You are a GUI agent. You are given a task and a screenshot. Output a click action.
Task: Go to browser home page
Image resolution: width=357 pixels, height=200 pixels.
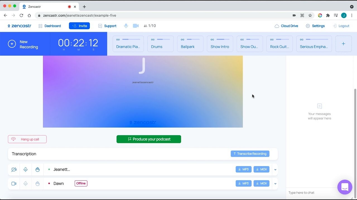click(29, 16)
